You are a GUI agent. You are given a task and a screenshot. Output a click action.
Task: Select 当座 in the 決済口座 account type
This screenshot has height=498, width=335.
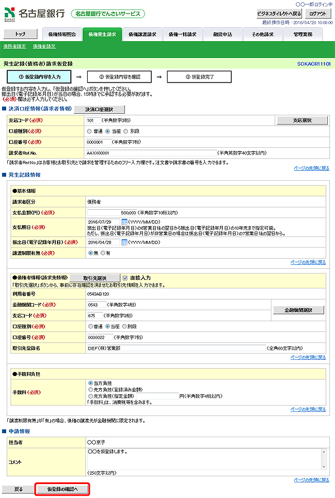tap(108, 131)
